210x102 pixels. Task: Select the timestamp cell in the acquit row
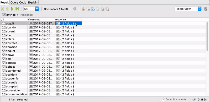coord(41,23)
